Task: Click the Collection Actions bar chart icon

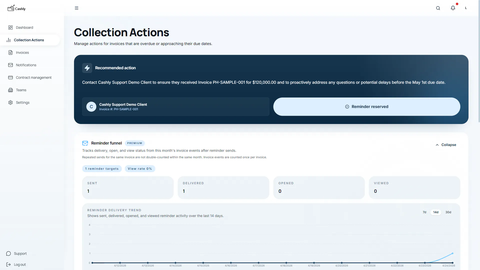Action: click(8, 40)
